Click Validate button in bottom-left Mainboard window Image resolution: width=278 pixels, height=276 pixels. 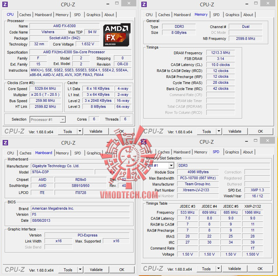(96, 270)
